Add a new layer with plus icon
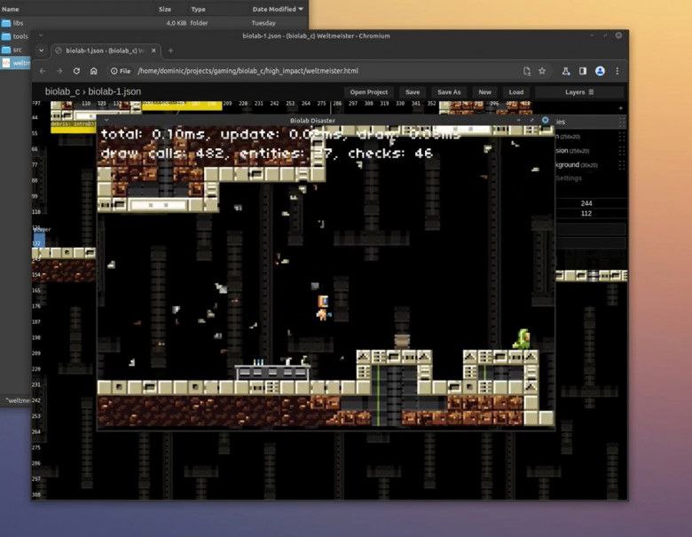The width and height of the screenshot is (692, 537). (621, 107)
